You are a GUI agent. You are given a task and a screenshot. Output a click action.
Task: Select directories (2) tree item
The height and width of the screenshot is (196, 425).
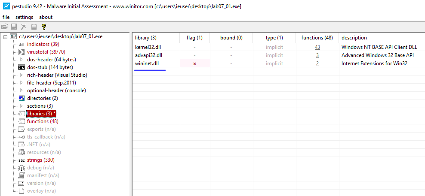click(x=42, y=98)
